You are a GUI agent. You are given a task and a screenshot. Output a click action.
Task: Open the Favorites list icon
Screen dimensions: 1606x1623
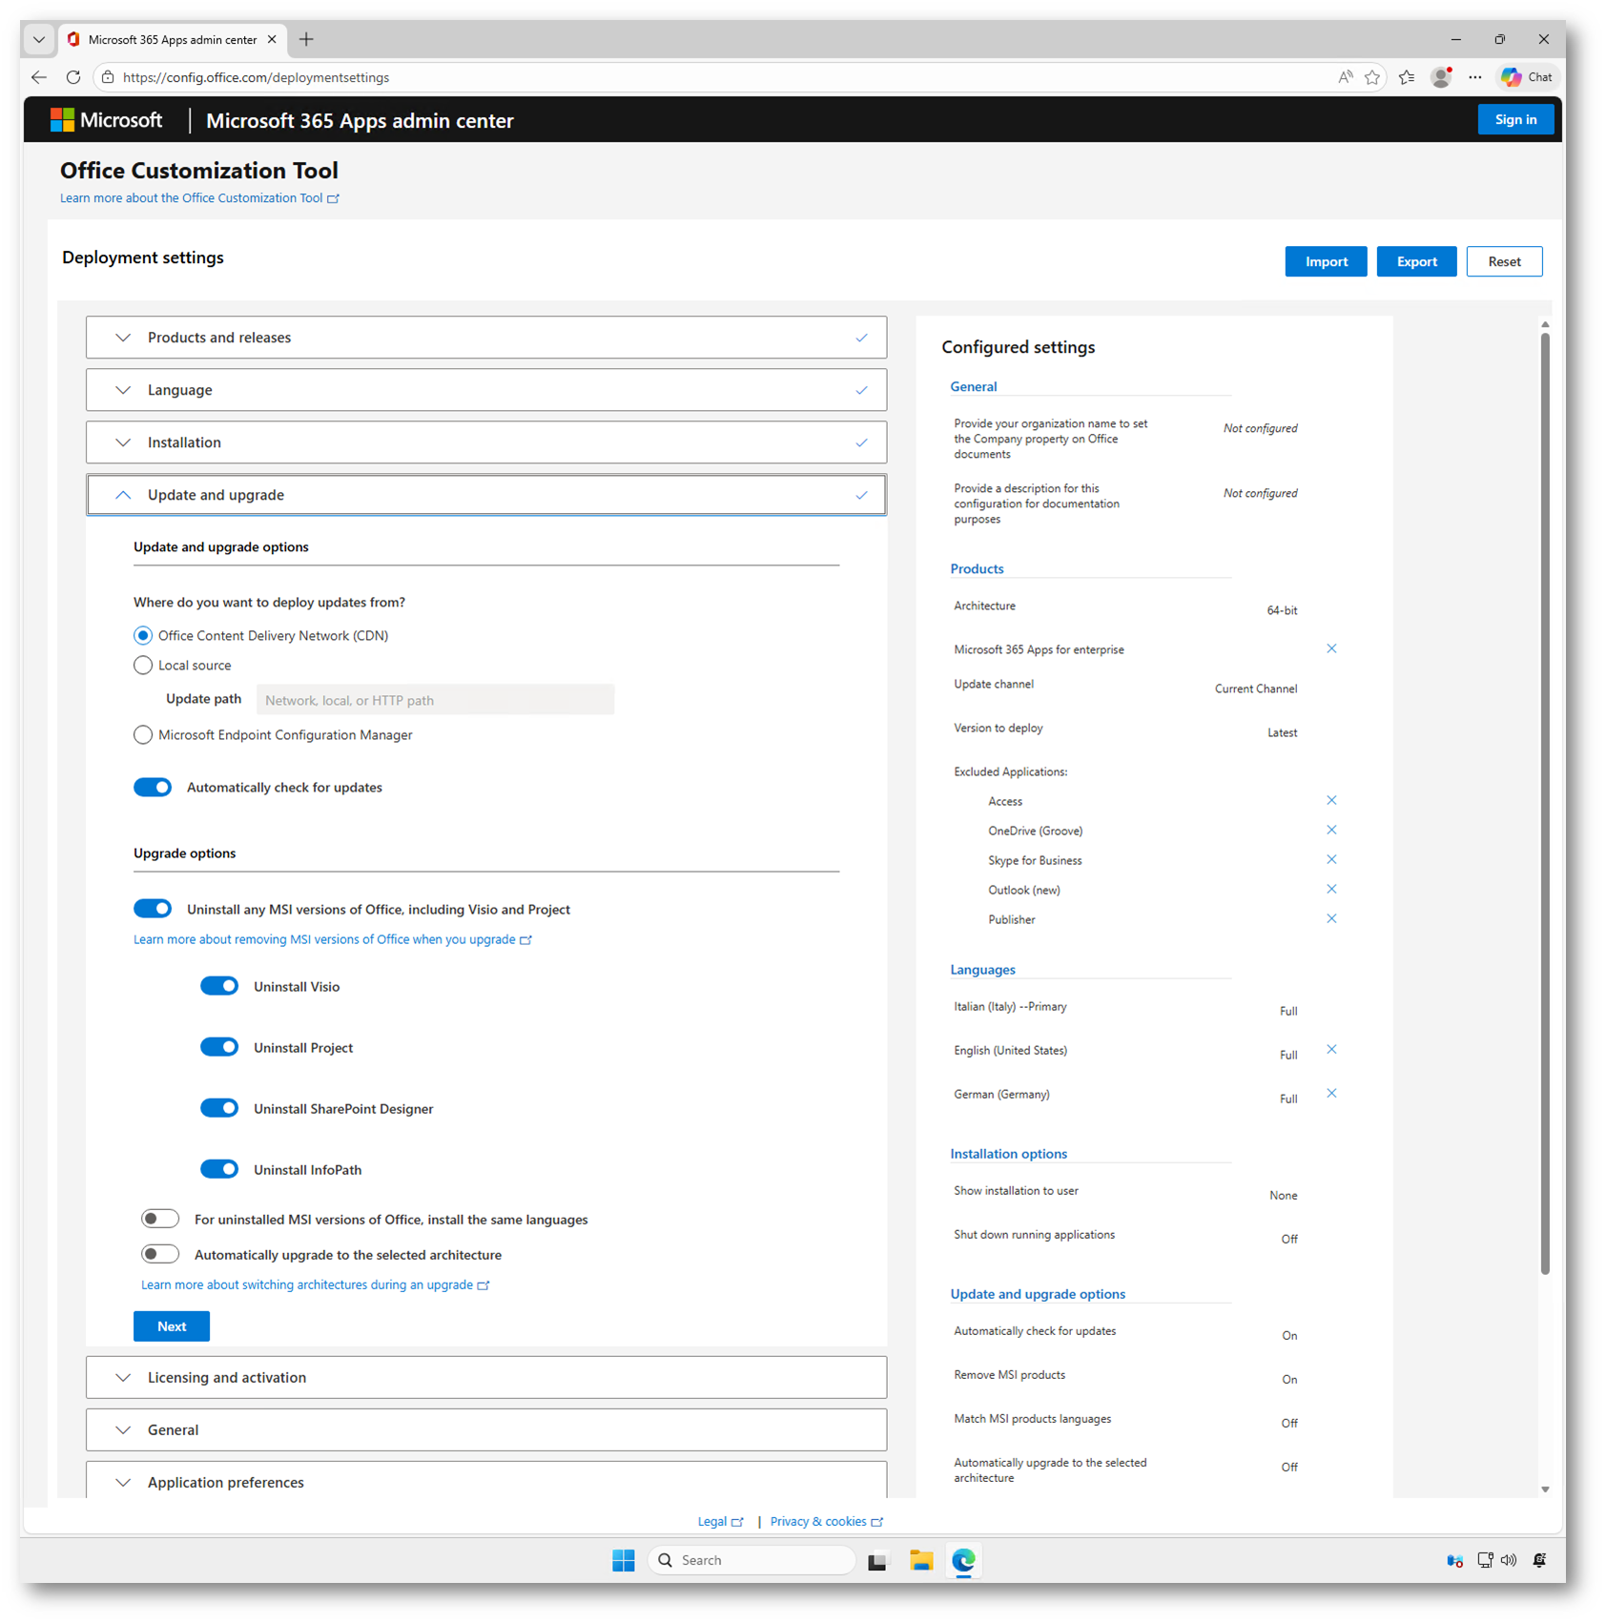[x=1407, y=77]
